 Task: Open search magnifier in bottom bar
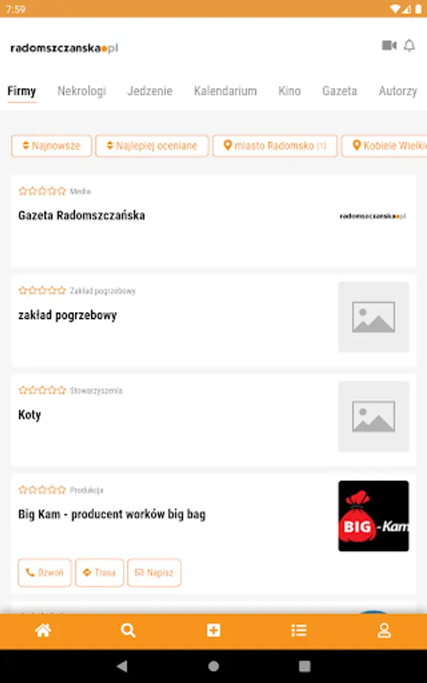pos(128,630)
